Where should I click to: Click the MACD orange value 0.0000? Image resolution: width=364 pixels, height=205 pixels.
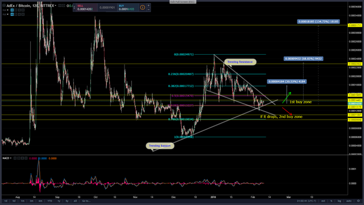pos(52,158)
